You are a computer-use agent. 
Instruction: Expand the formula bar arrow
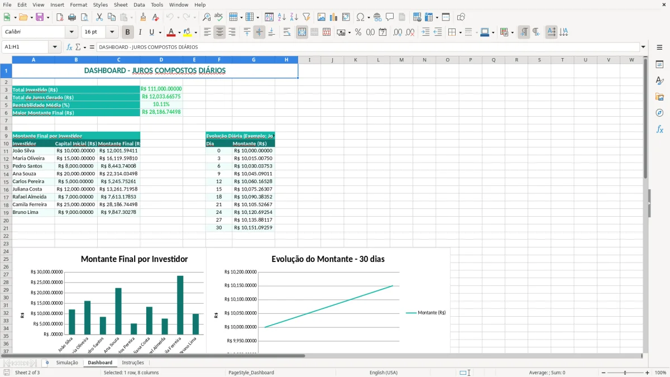643,47
